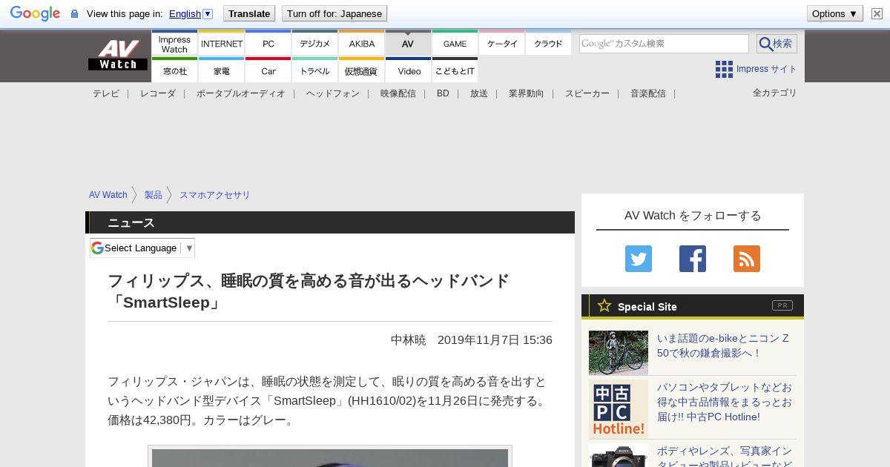890x467 pixels.
Task: Open 全カテゴリ list
Action: [x=775, y=93]
